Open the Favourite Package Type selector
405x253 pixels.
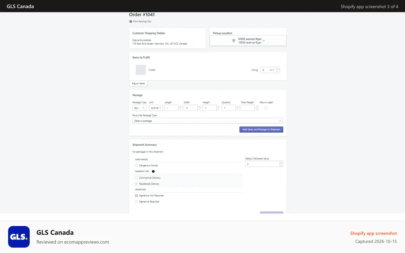(x=208, y=121)
